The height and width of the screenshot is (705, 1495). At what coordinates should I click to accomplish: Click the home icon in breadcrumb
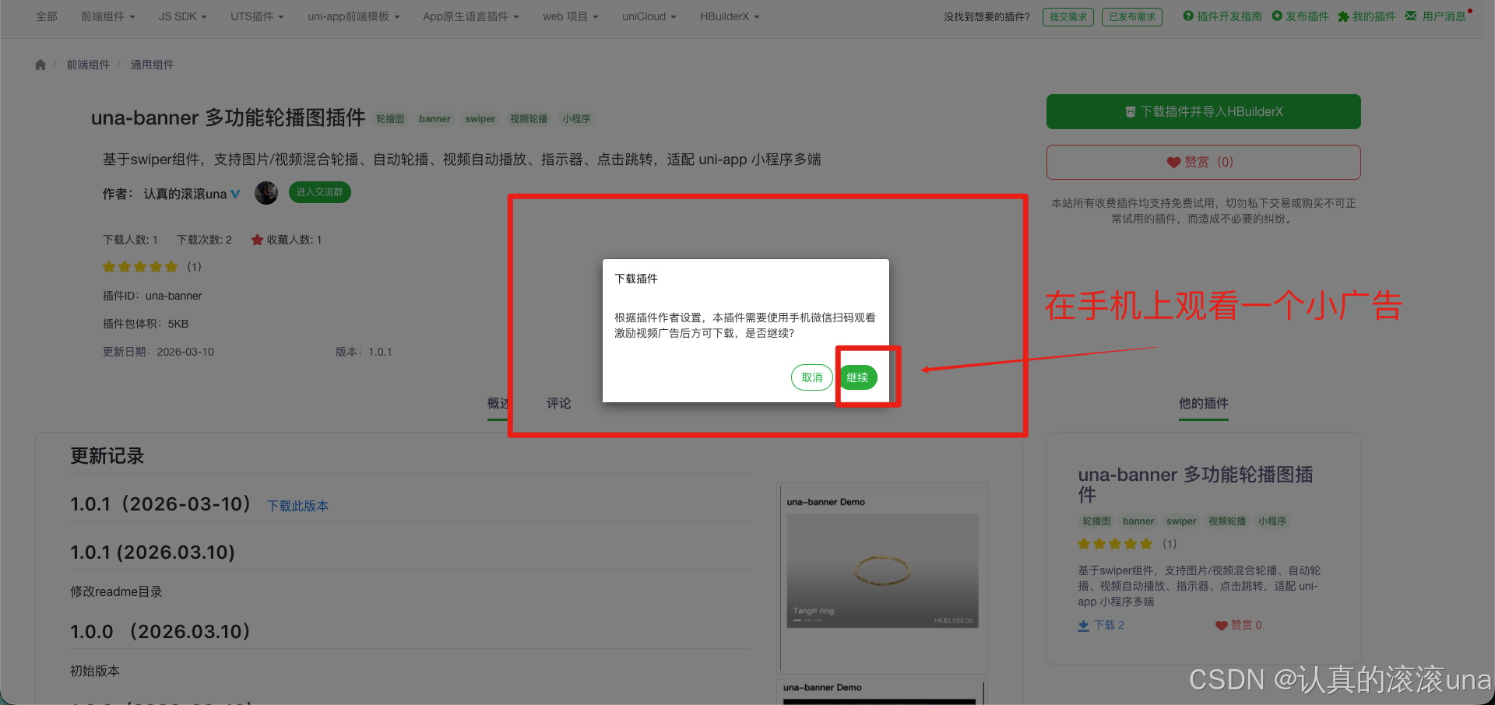tap(40, 65)
